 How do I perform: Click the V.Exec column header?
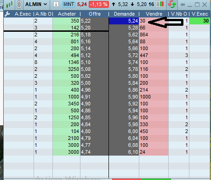click(x=200, y=14)
